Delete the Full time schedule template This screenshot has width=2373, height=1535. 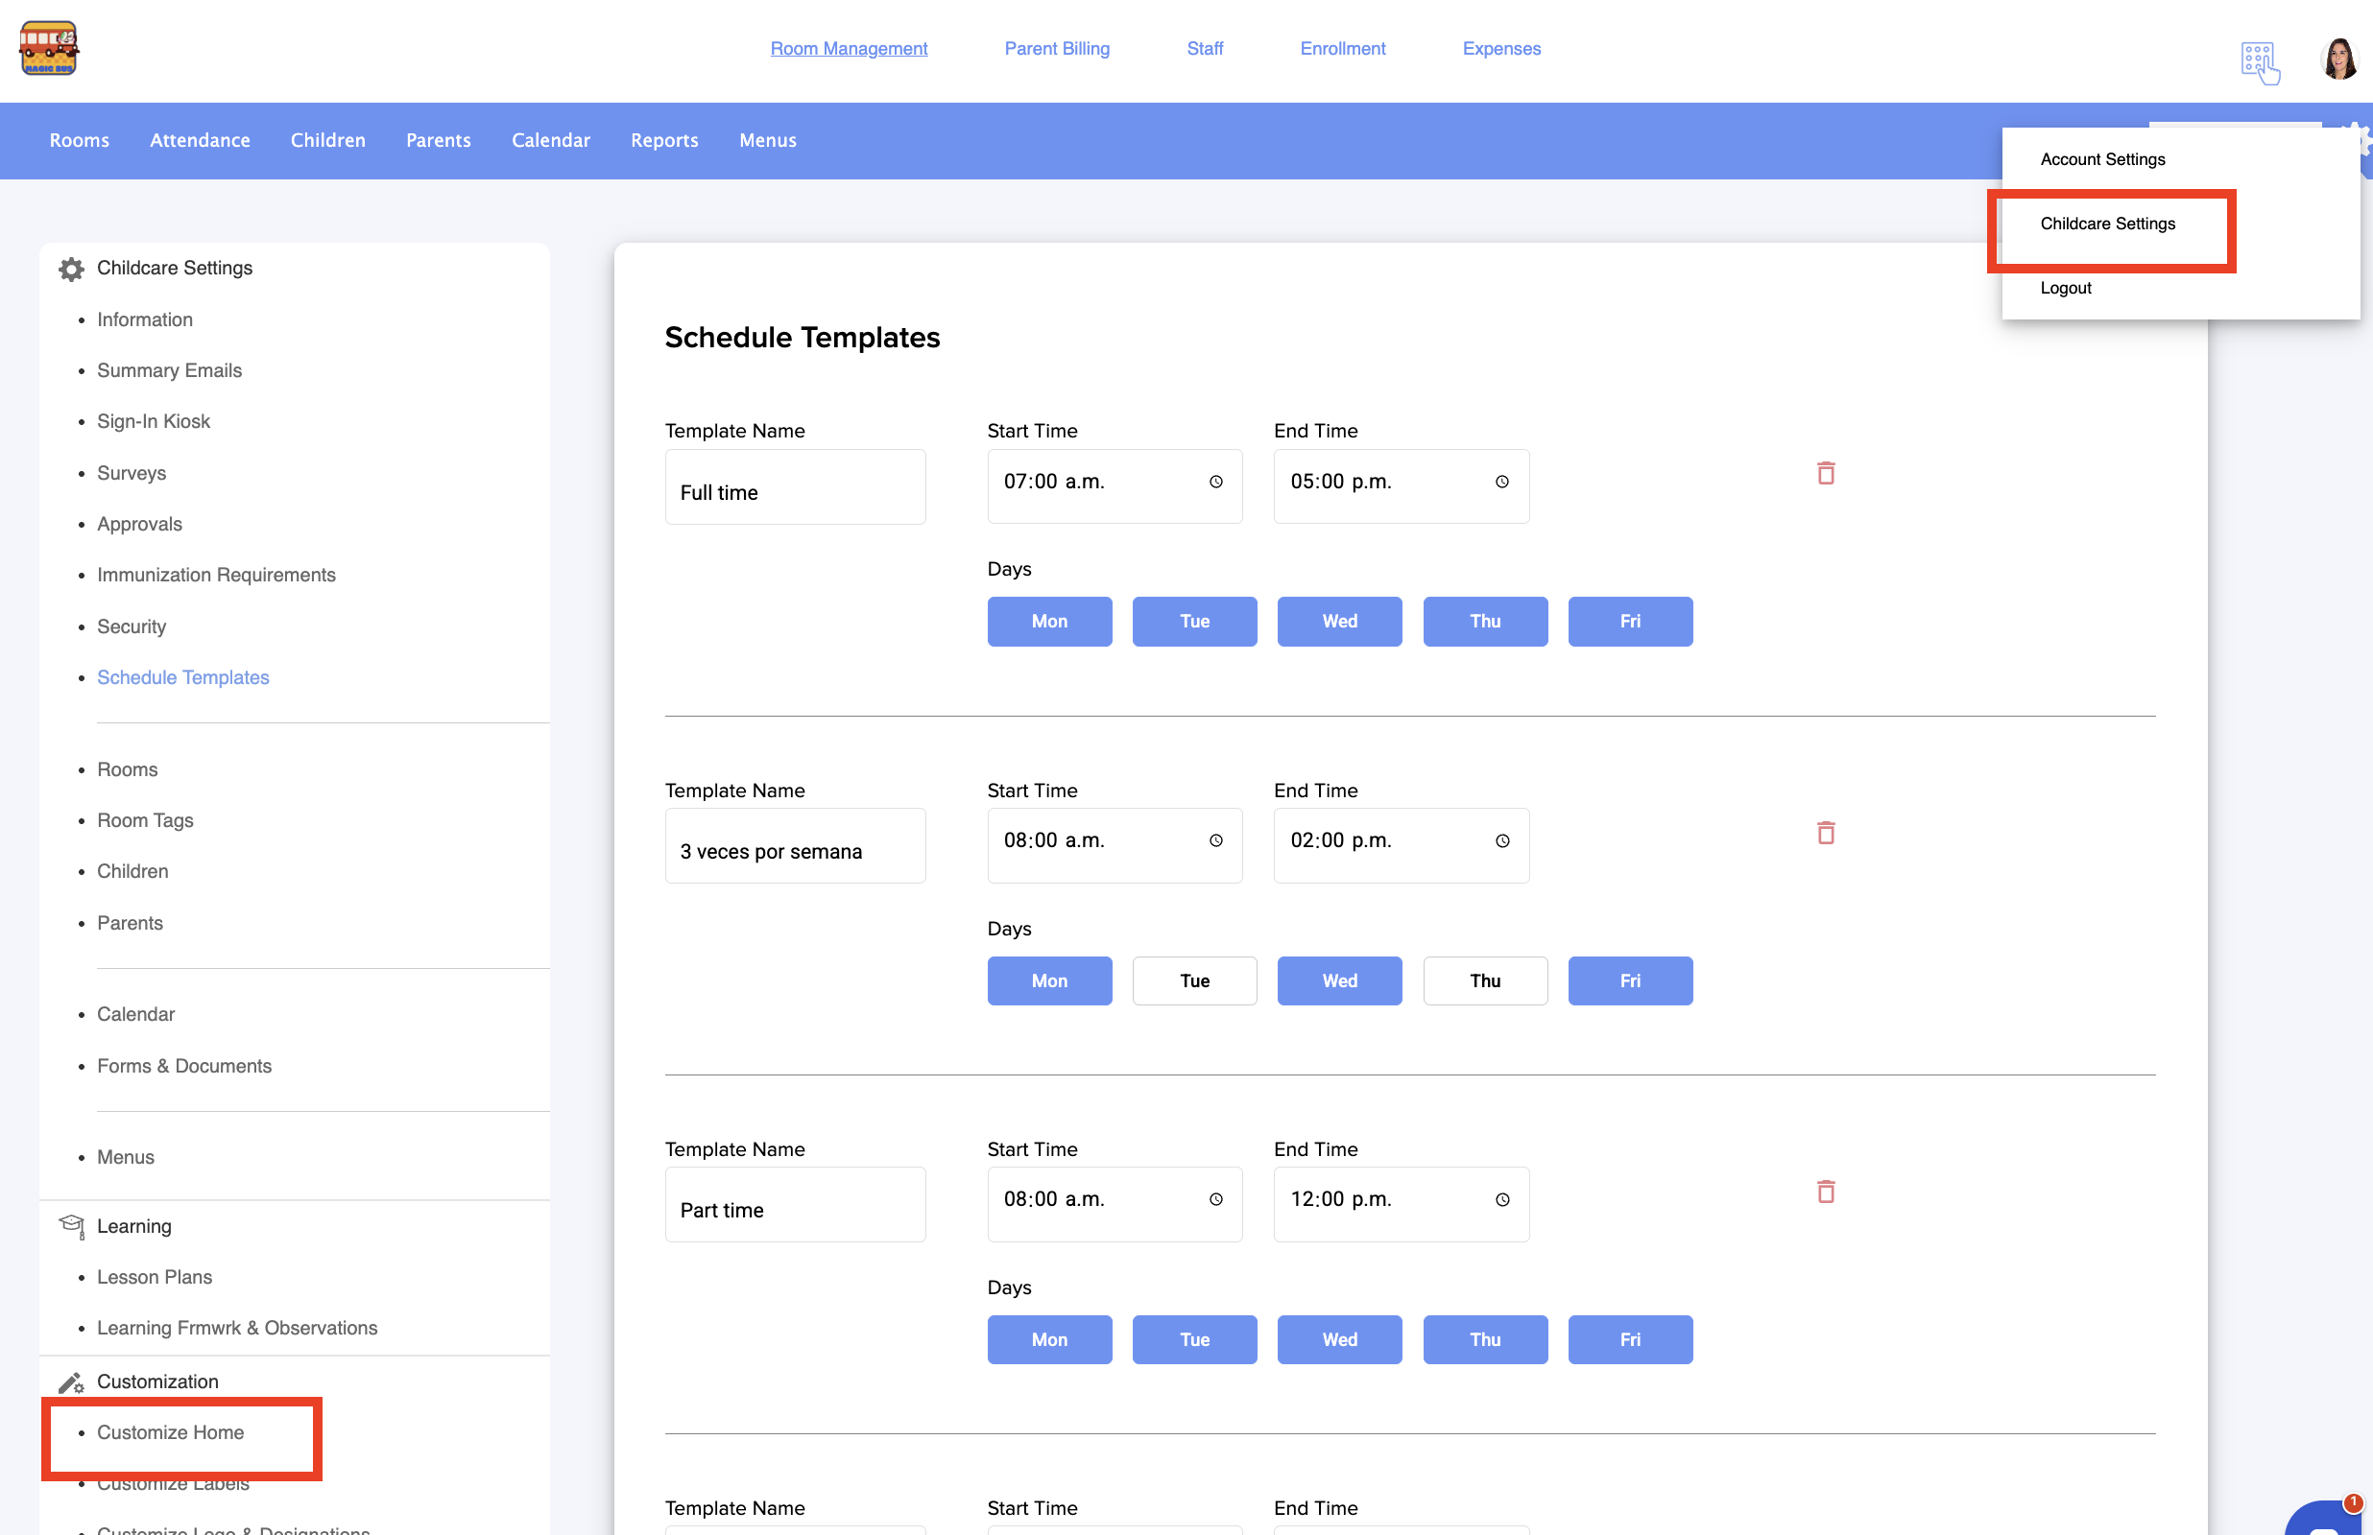click(x=1825, y=472)
